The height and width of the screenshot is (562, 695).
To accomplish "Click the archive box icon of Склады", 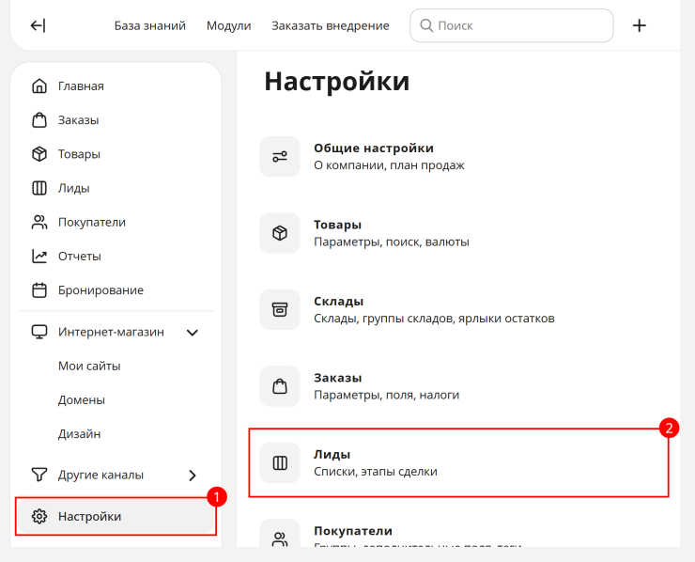I will tap(280, 309).
